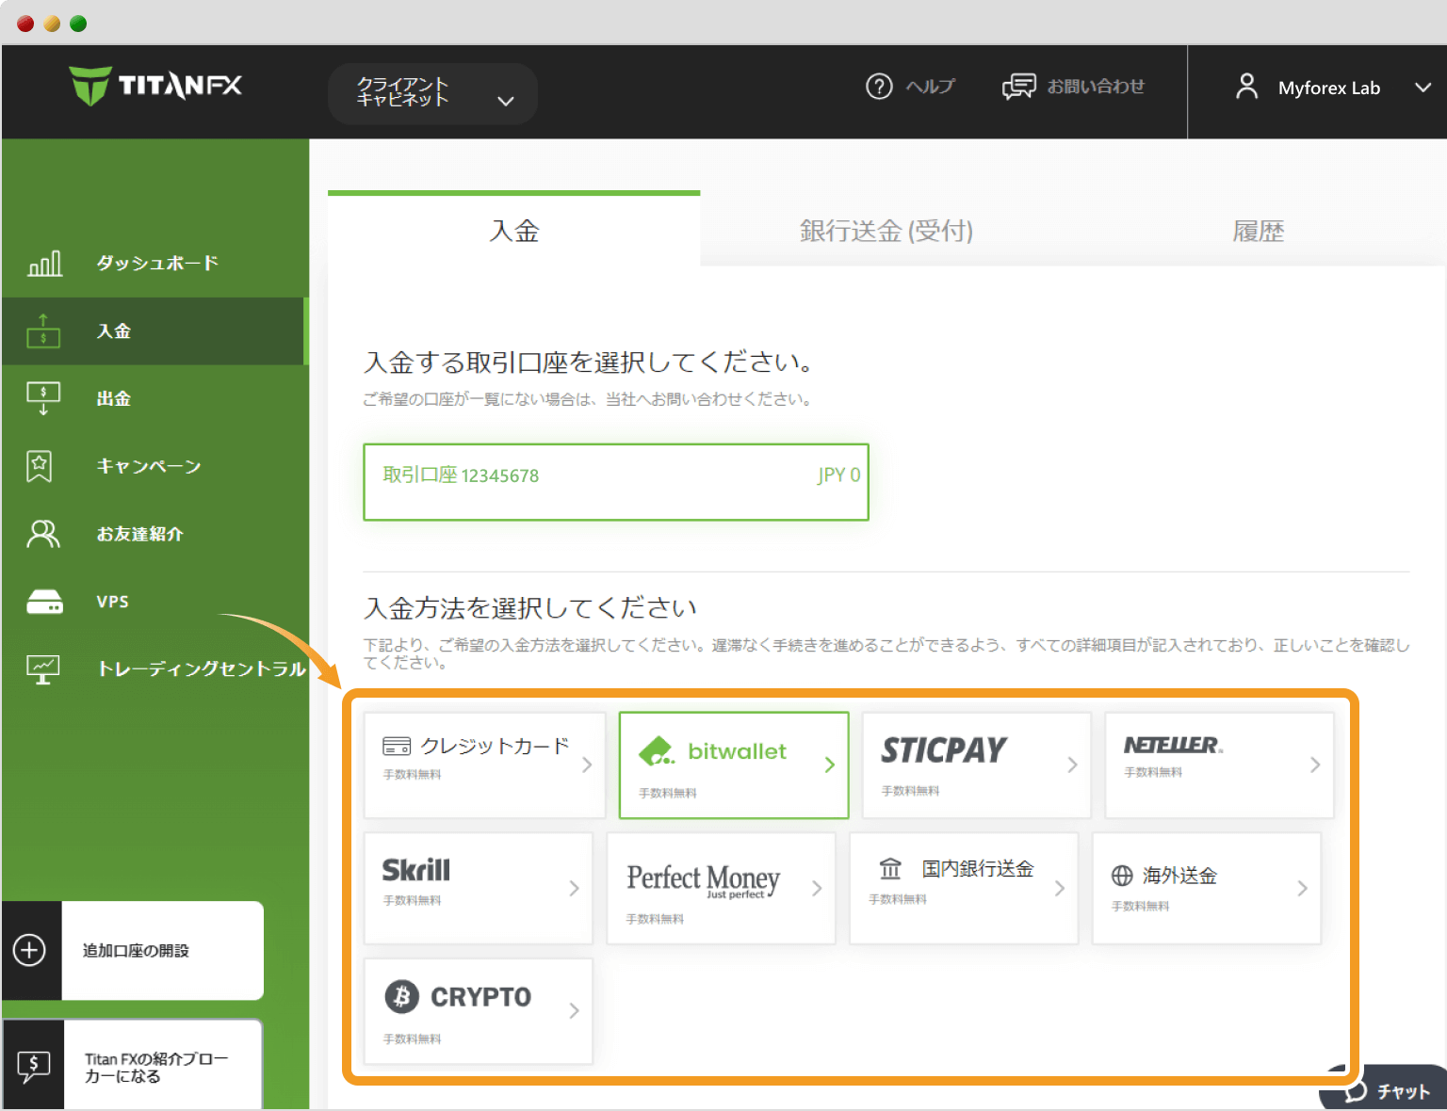The height and width of the screenshot is (1111, 1447).
Task: Switch to the 入金 tab
Action: tap(514, 231)
